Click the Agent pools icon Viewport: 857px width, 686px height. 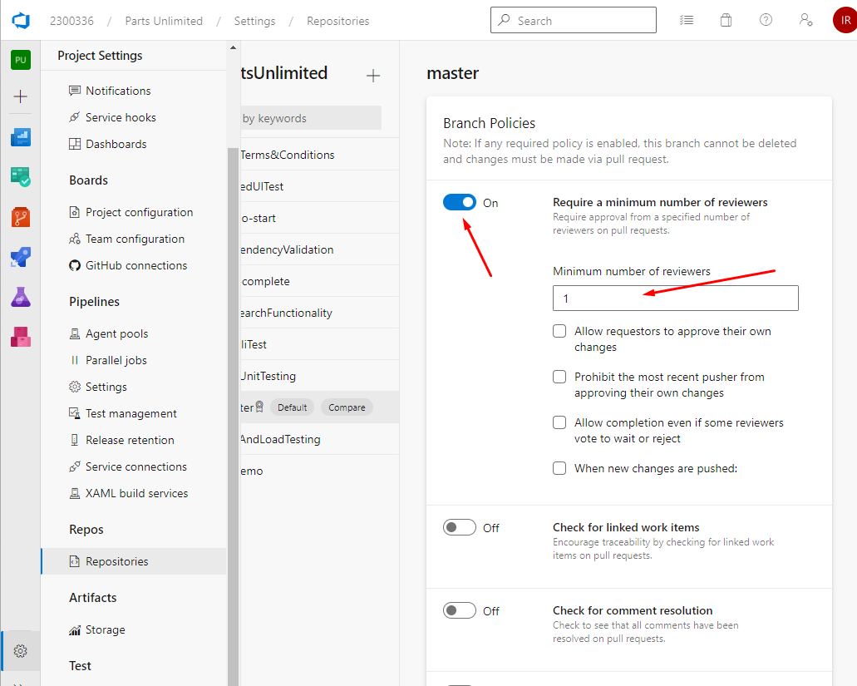74,334
